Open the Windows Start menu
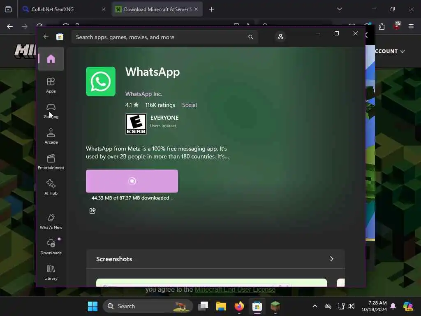Screen dimensions: 421x316 tap(93, 306)
